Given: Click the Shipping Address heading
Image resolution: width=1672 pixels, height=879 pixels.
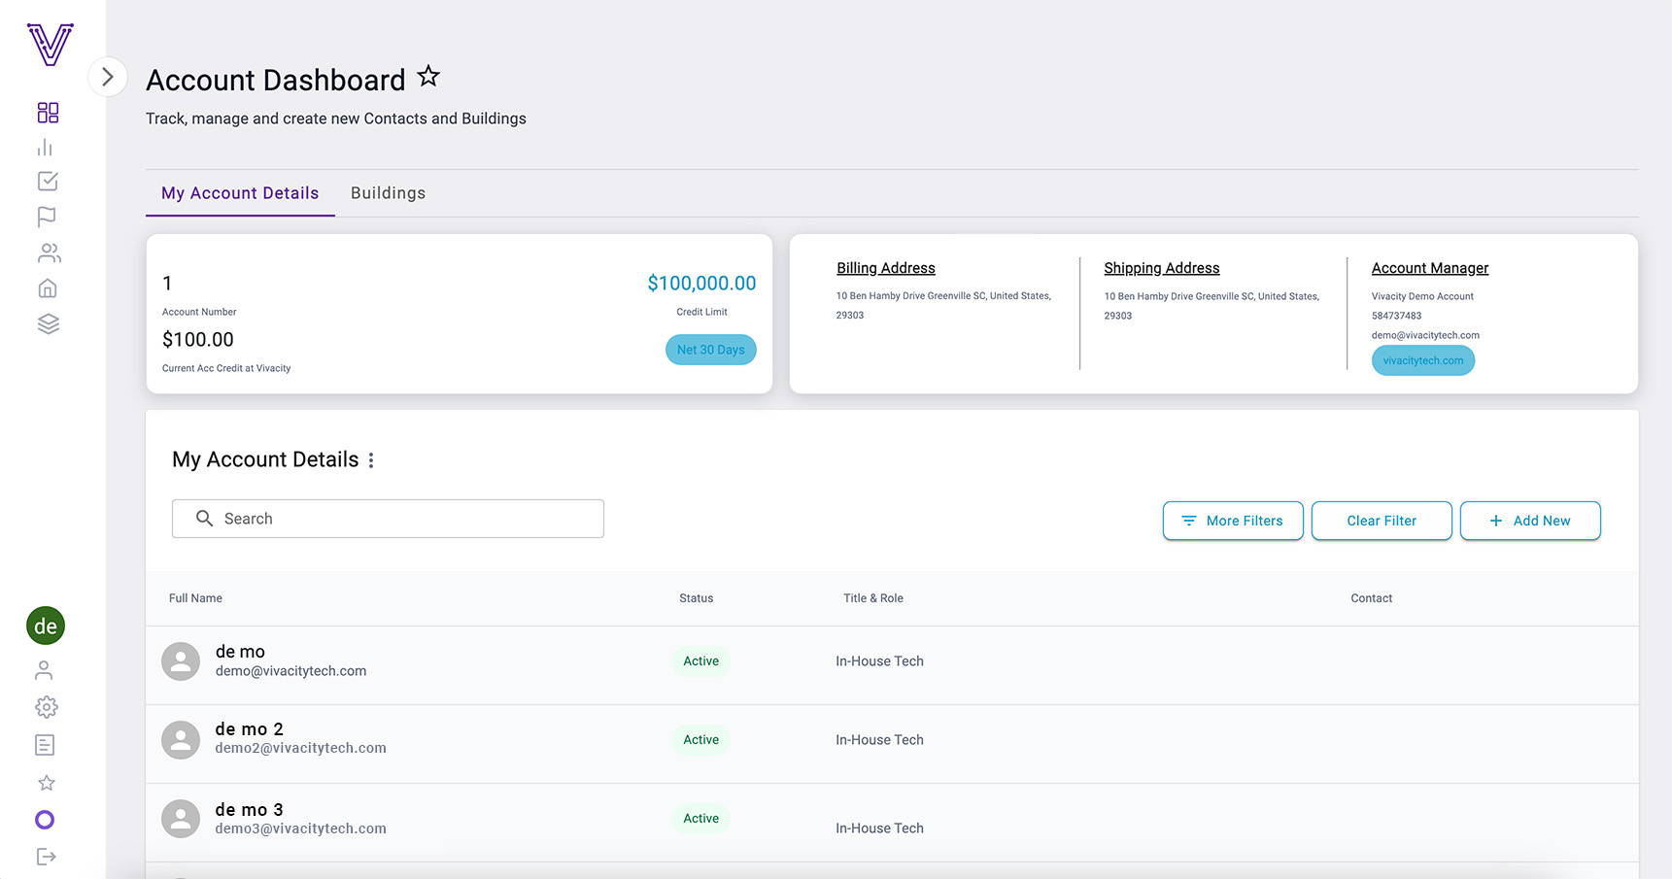Looking at the screenshot, I should pos(1162,268).
